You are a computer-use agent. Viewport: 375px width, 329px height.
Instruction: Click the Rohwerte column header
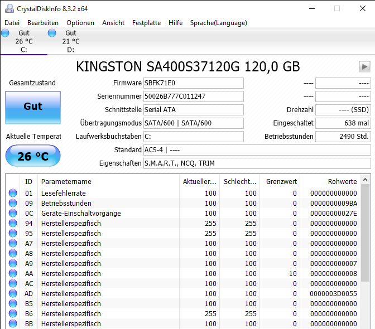click(x=330, y=182)
